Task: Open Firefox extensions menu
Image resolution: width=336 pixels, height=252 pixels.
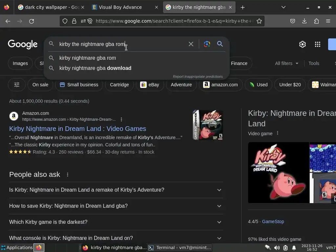Action: [316, 21]
